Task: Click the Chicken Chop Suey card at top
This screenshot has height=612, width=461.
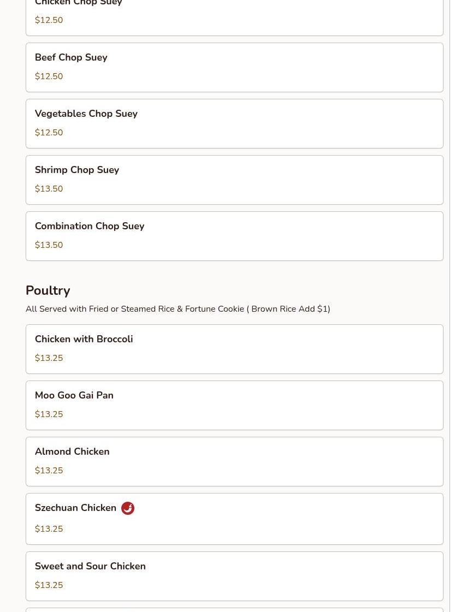Action: (x=234, y=16)
